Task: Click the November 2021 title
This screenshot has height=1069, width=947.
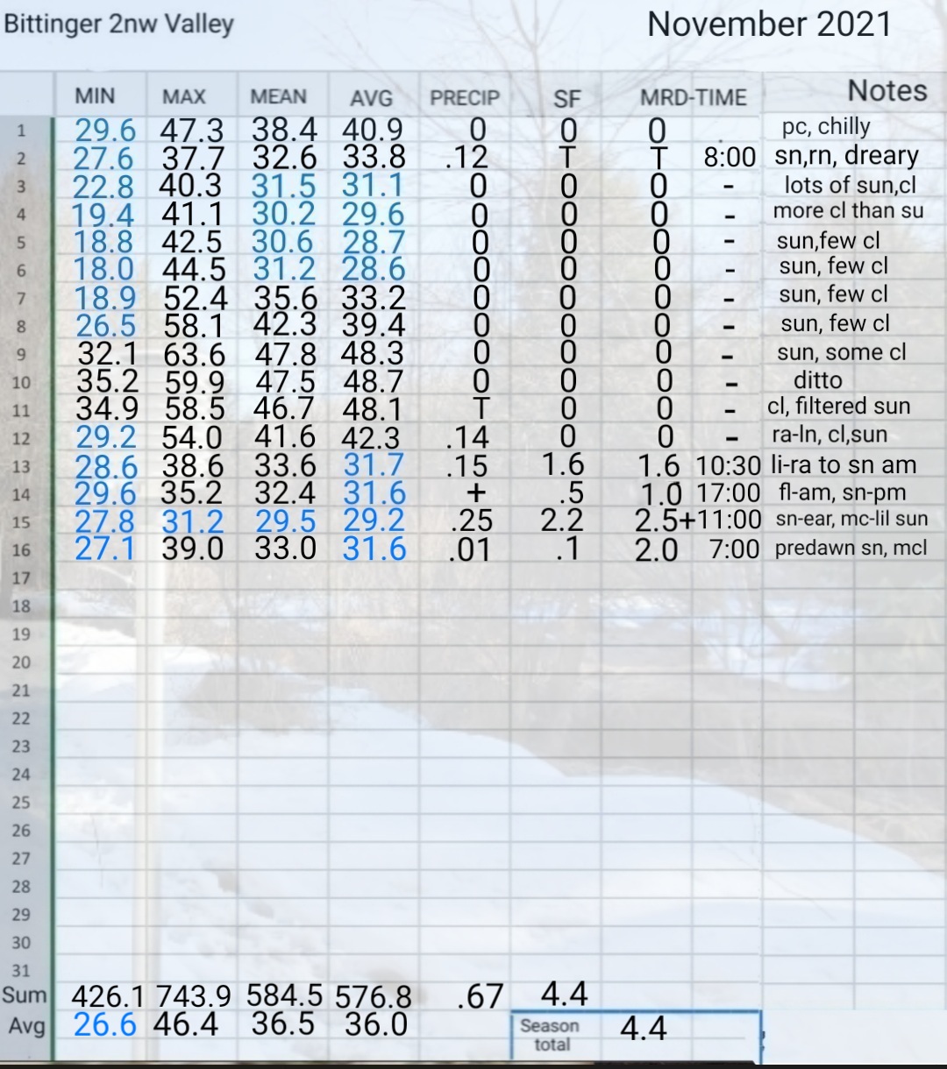Action: pyautogui.click(x=770, y=25)
